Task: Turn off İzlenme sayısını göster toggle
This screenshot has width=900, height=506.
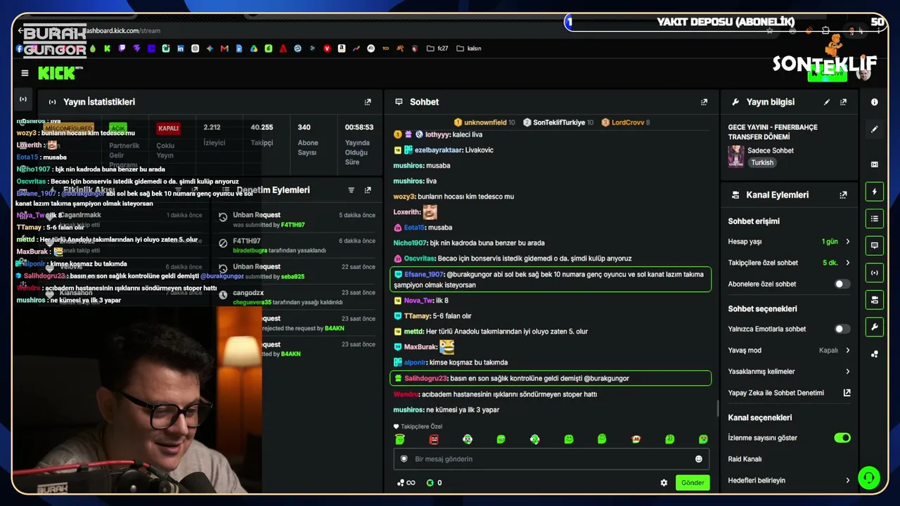Action: pyautogui.click(x=842, y=438)
